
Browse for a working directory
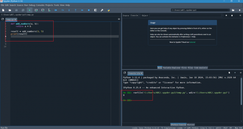click(x=233, y=10)
